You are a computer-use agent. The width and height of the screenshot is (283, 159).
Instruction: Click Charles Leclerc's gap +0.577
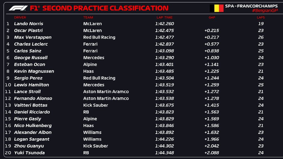tap(211, 44)
